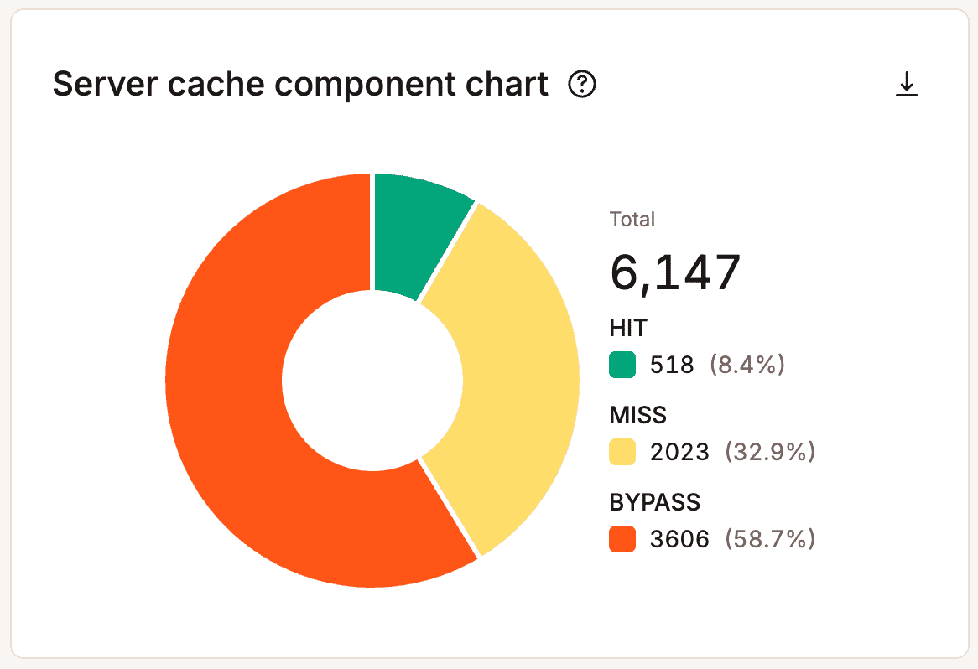Viewport: 978px width, 669px height.
Task: Click the download arrow in top right corner
Action: (907, 83)
